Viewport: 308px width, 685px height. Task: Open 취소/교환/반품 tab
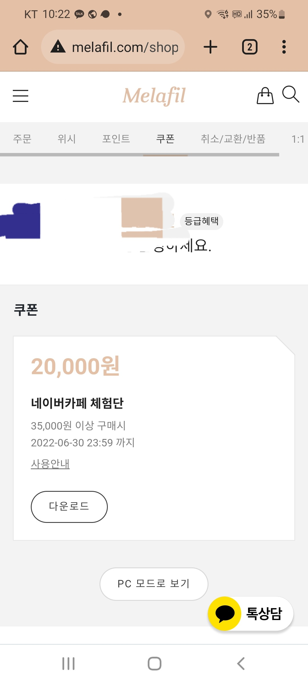click(x=233, y=139)
